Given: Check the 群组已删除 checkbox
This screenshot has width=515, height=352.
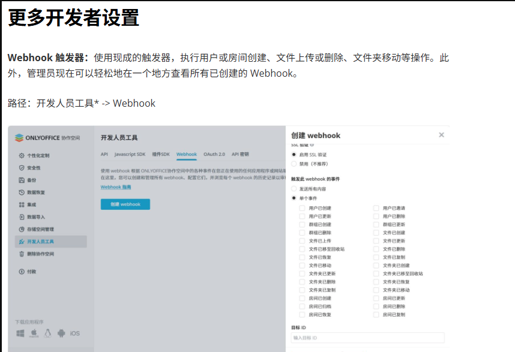Looking at the screenshot, I should coord(302,233).
